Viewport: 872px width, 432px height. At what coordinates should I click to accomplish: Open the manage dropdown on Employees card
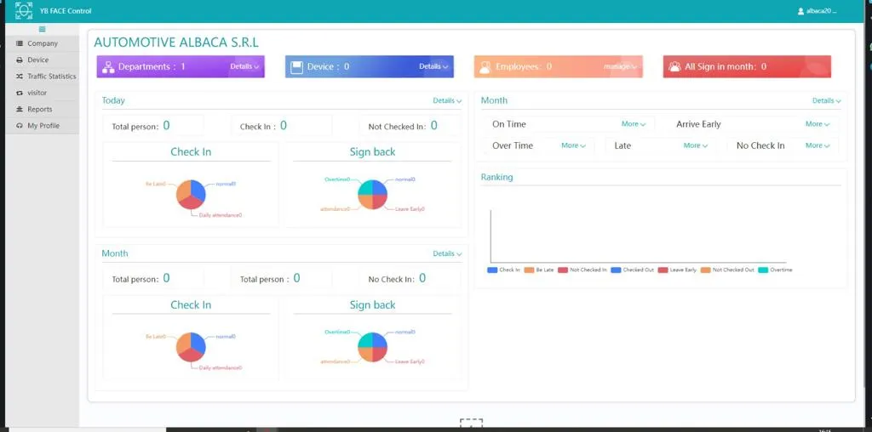pos(620,66)
